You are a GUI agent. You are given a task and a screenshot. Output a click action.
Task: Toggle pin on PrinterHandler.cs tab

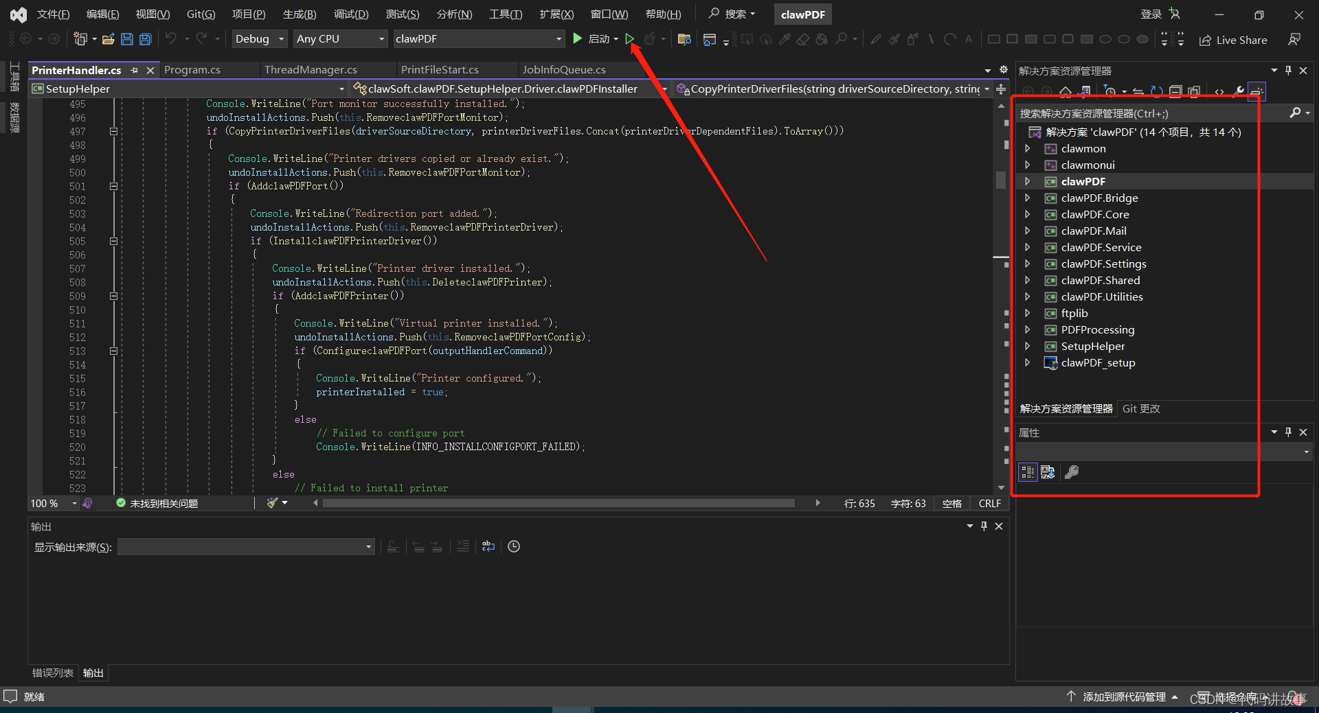tap(135, 70)
